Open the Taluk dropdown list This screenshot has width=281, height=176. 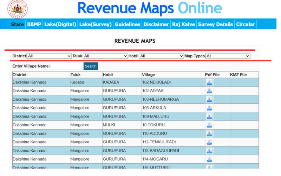[105, 56]
